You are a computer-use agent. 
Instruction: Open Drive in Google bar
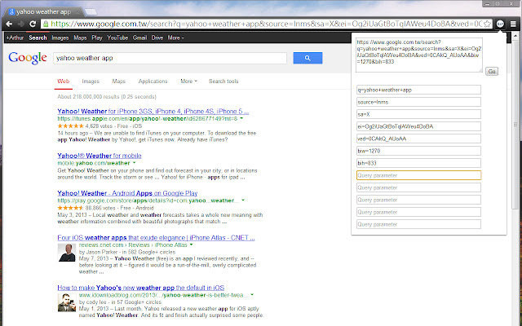(157, 38)
